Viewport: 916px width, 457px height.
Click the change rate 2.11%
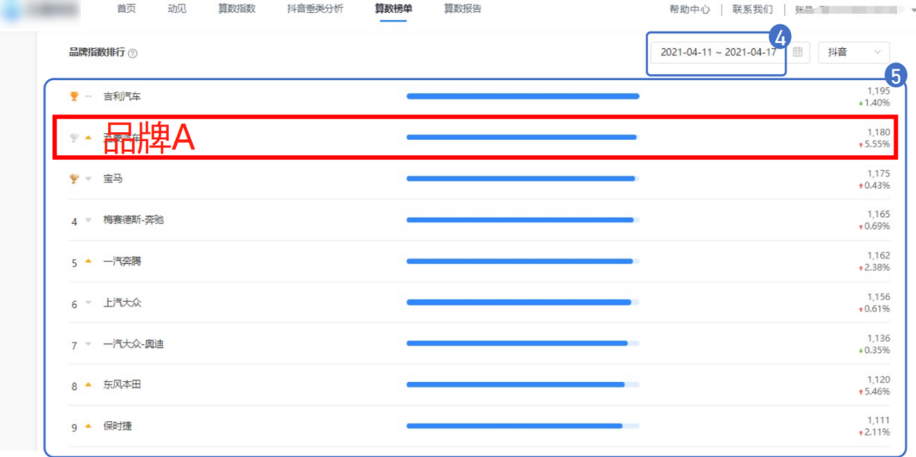(877, 432)
